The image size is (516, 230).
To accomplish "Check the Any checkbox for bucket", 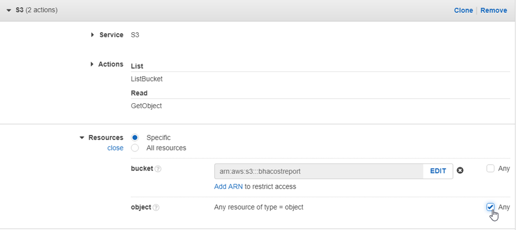I will pyautogui.click(x=490, y=169).
